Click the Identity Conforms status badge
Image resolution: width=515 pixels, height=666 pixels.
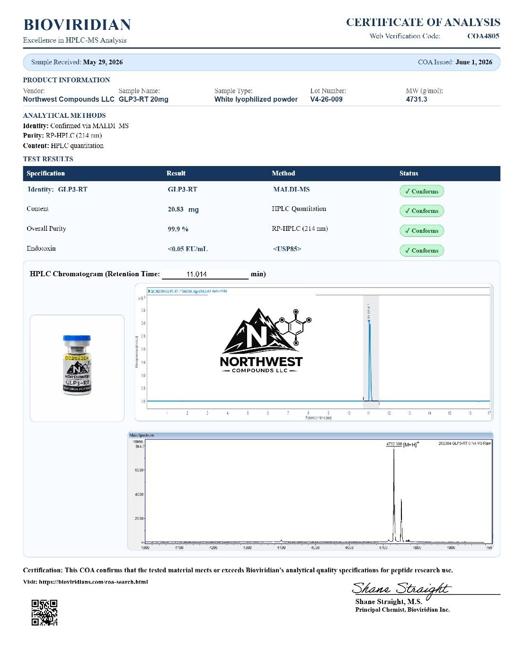[x=421, y=191]
